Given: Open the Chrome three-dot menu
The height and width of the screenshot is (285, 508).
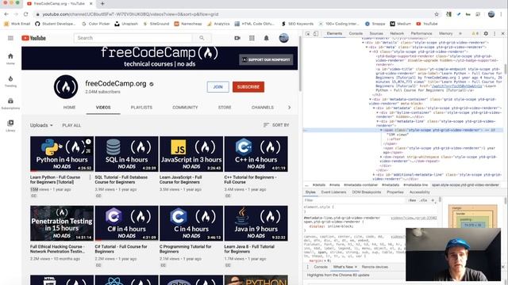Looking at the screenshot, I should (502, 14).
